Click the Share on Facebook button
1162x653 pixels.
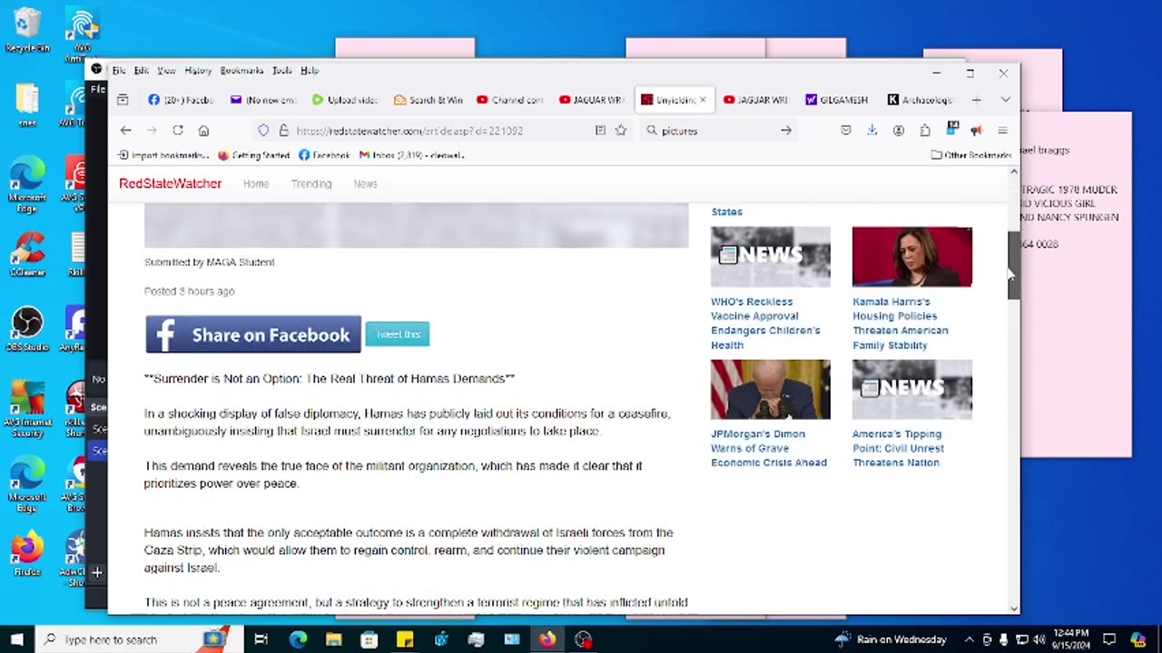coord(253,335)
